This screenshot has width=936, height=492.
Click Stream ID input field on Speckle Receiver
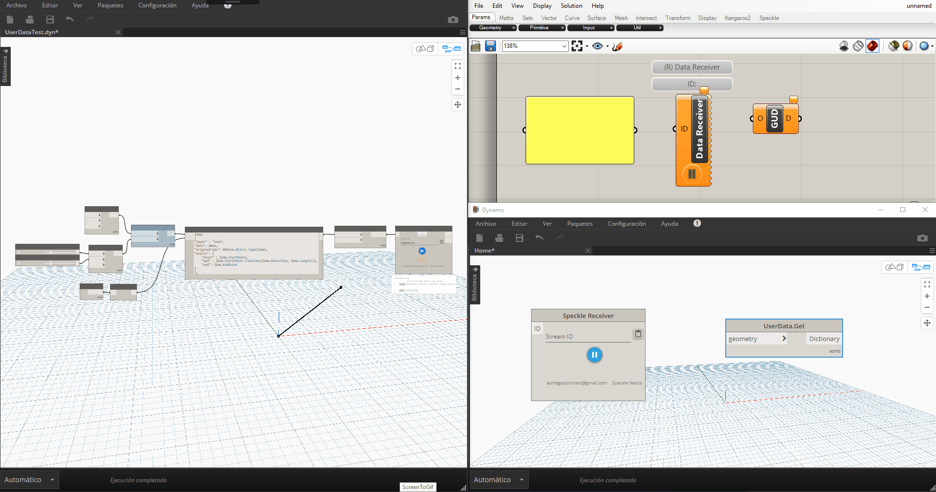click(588, 337)
